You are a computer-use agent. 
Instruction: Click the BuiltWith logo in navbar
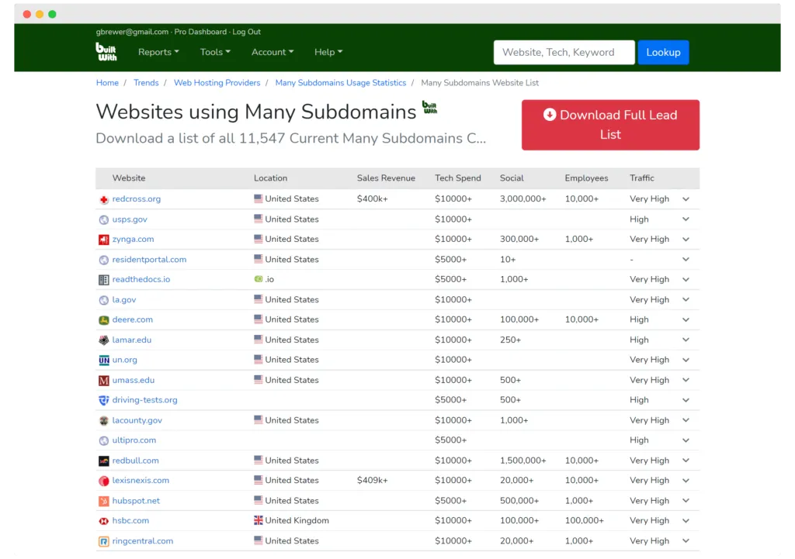pos(106,52)
